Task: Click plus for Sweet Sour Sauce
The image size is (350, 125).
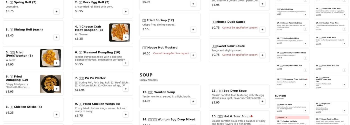Action: pyautogui.click(x=262, y=55)
